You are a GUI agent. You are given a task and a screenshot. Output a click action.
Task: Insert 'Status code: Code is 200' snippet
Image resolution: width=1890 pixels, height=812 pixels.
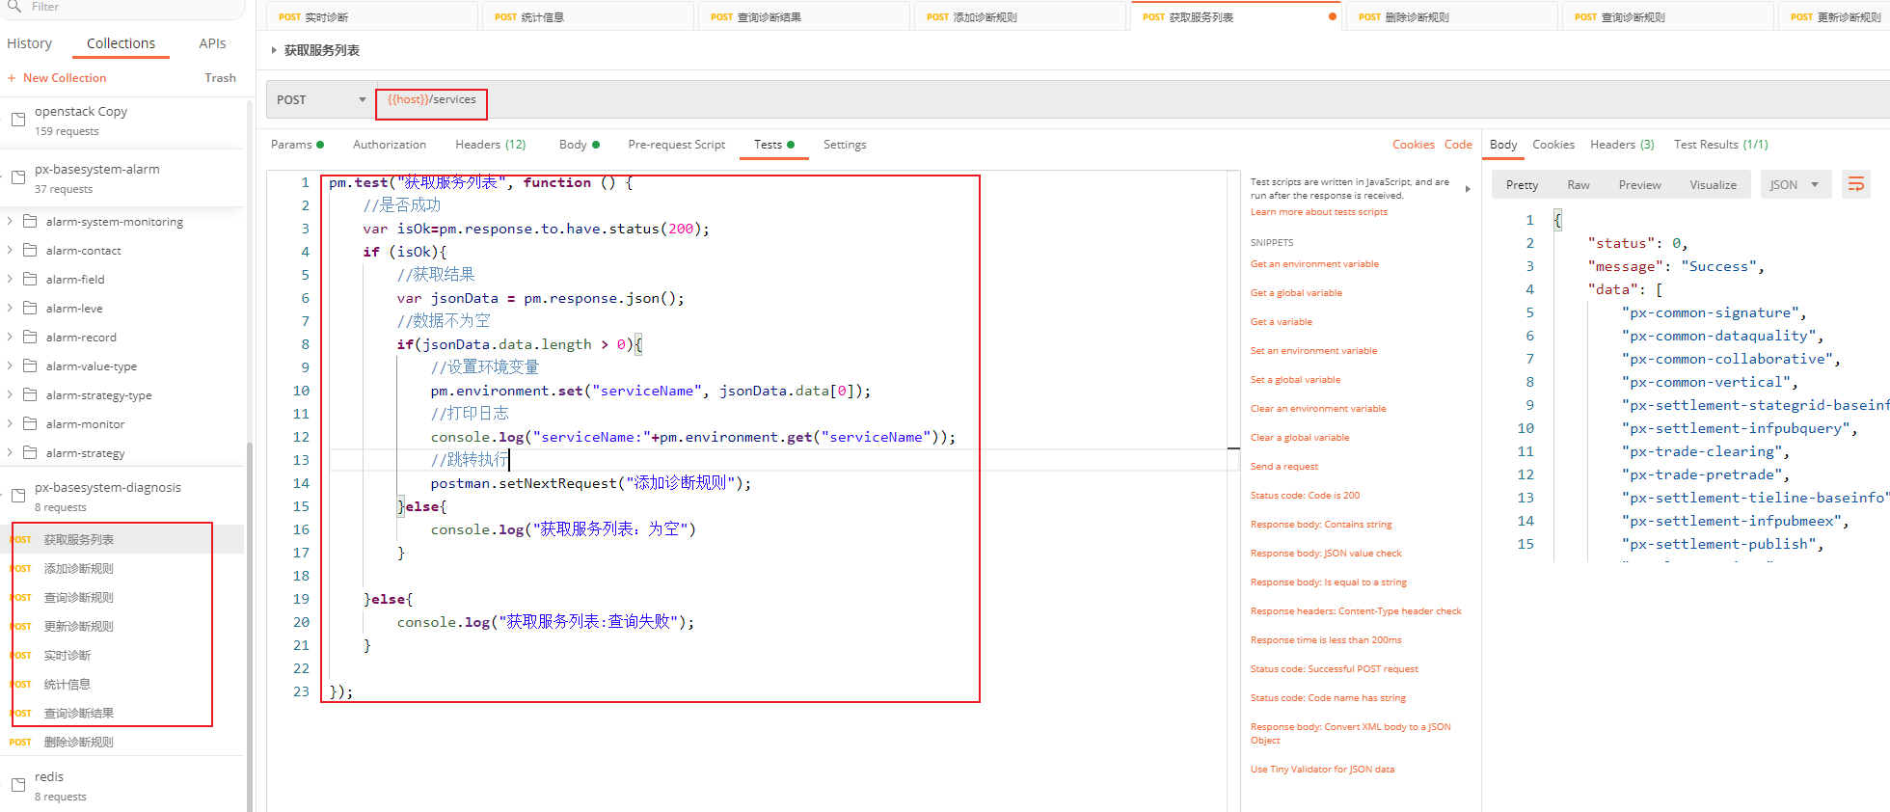click(x=1305, y=496)
